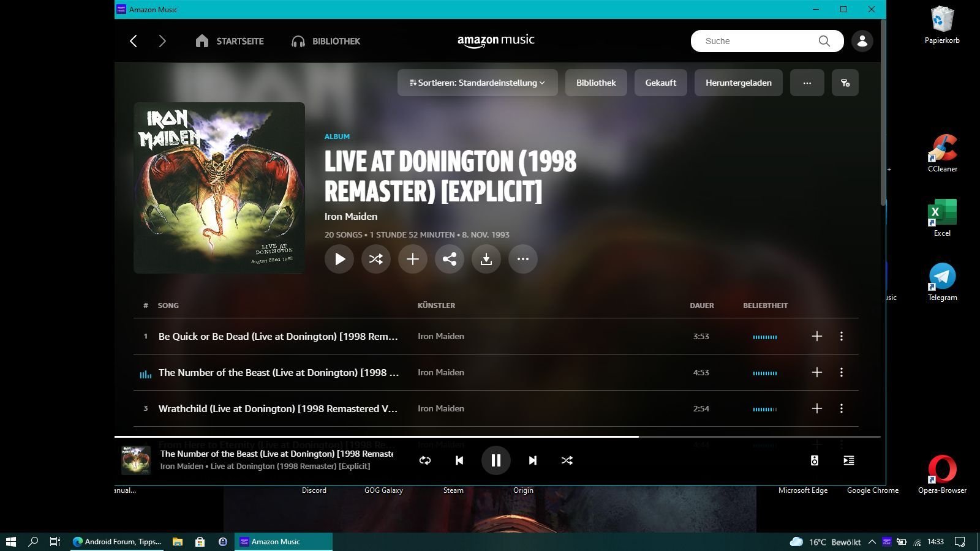Add the album to library with the plus button
The height and width of the screenshot is (551, 980).
[x=413, y=259]
